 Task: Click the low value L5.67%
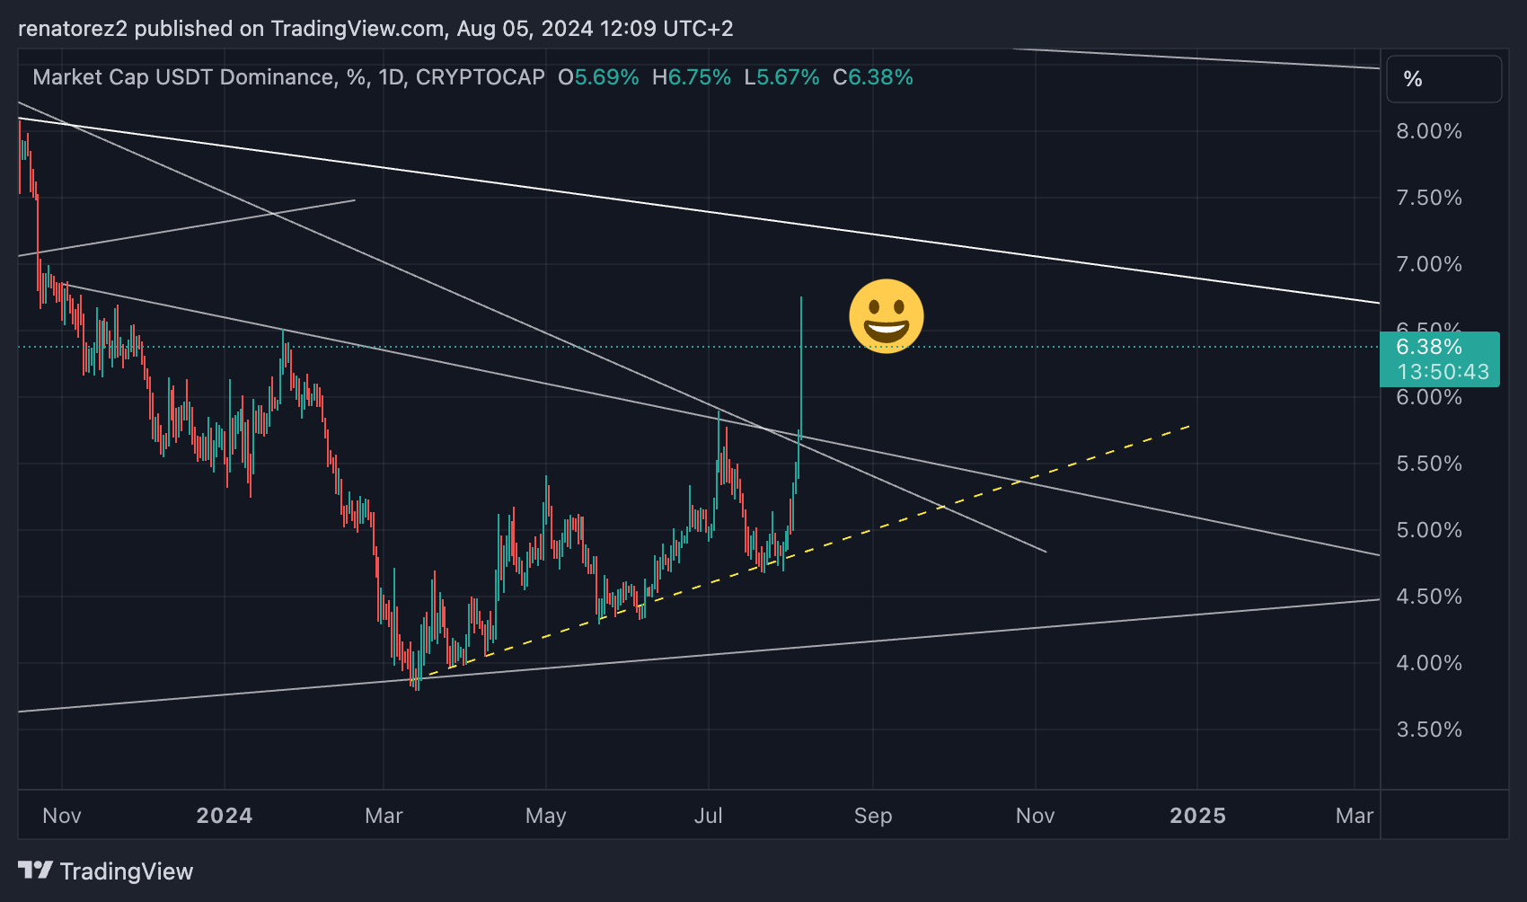[781, 77]
